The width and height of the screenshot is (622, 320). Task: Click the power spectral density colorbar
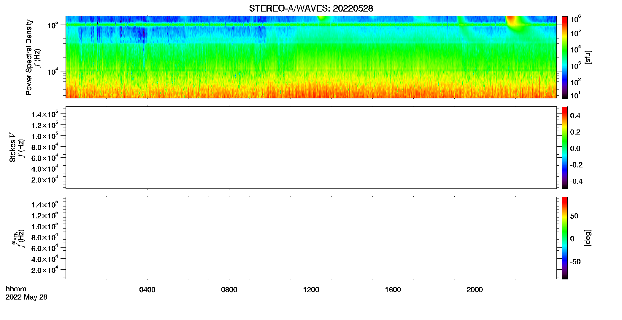click(x=565, y=57)
